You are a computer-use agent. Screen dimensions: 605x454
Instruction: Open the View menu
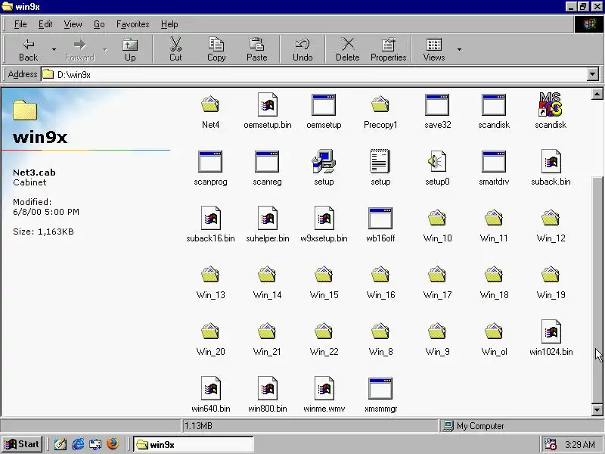[73, 24]
